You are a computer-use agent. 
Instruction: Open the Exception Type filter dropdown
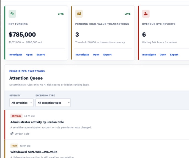click(53, 103)
